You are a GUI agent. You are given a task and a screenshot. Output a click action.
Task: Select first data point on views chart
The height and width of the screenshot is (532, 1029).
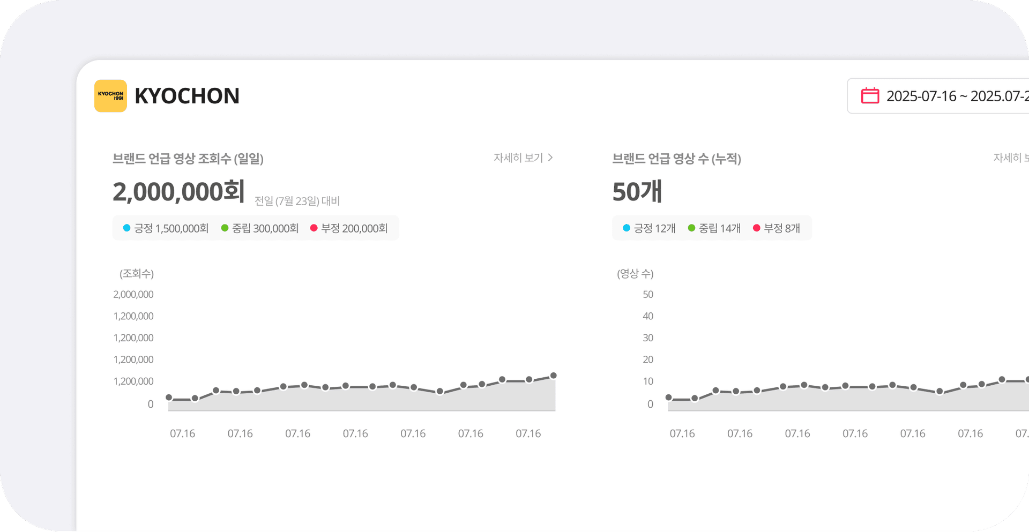169,398
